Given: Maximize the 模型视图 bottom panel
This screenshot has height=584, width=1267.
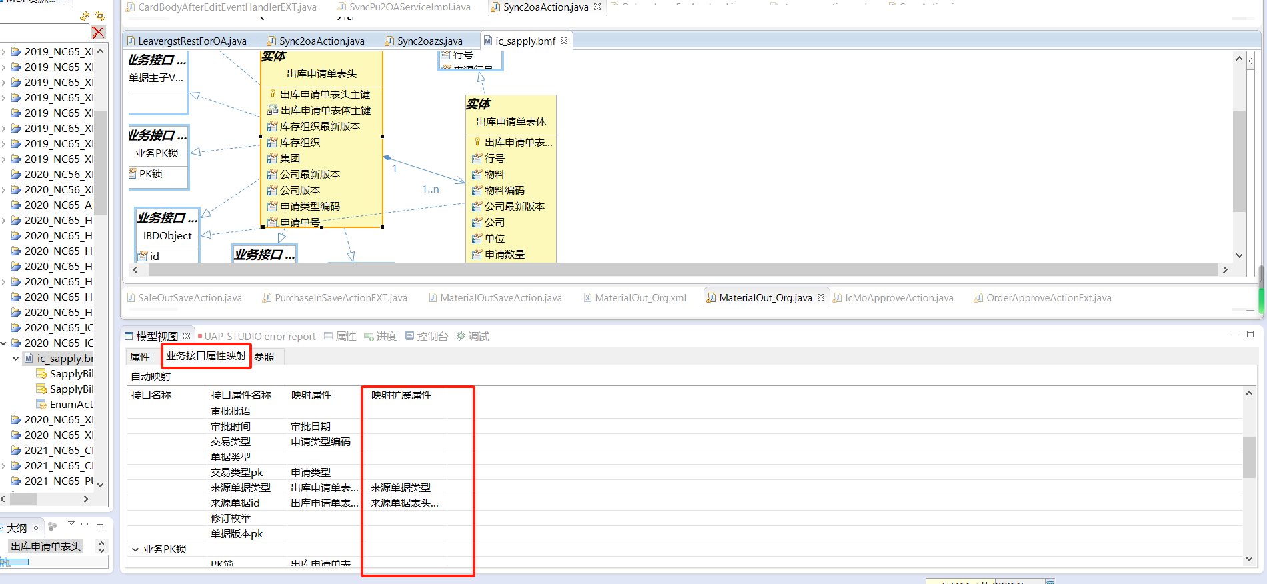Looking at the screenshot, I should (x=1250, y=333).
